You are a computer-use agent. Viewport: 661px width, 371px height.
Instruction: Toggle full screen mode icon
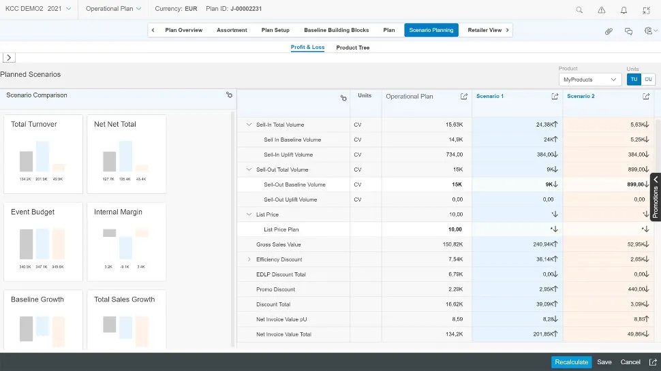point(646,10)
